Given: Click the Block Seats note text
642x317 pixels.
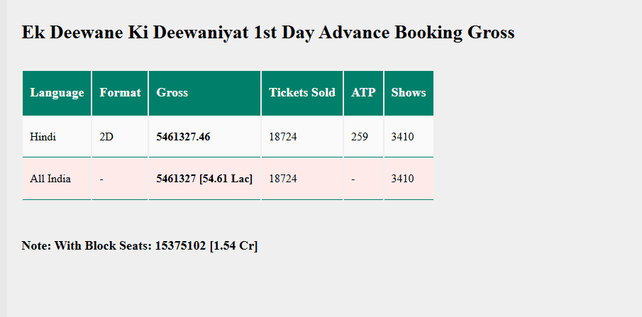Looking at the screenshot, I should pos(140,246).
